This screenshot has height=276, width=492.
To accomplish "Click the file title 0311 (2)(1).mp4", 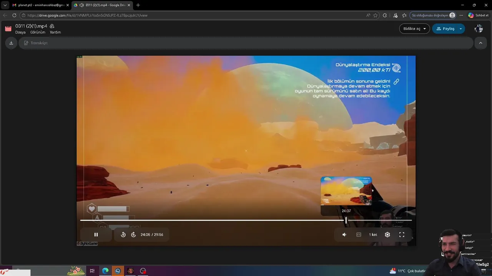I will 31,26.
